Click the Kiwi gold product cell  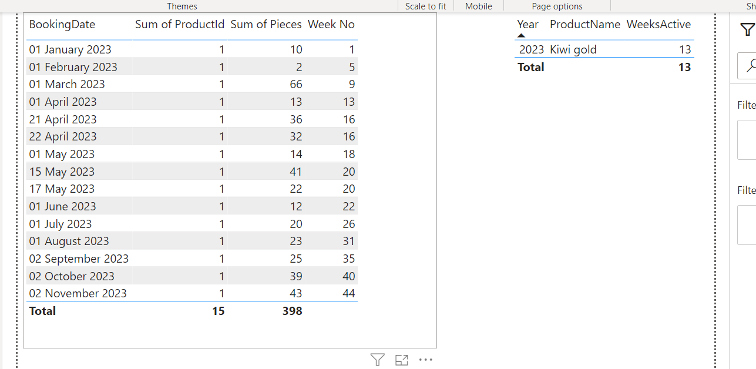(x=573, y=49)
